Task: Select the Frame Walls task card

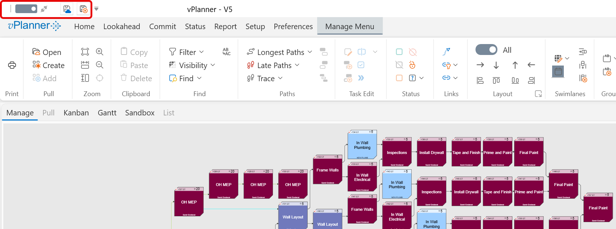Action: click(327, 170)
